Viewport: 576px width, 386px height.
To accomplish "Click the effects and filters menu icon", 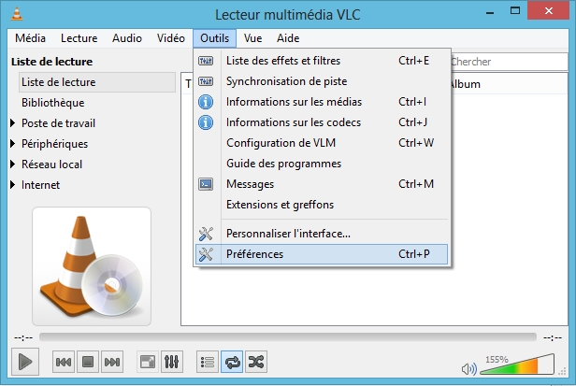I will (206, 61).
